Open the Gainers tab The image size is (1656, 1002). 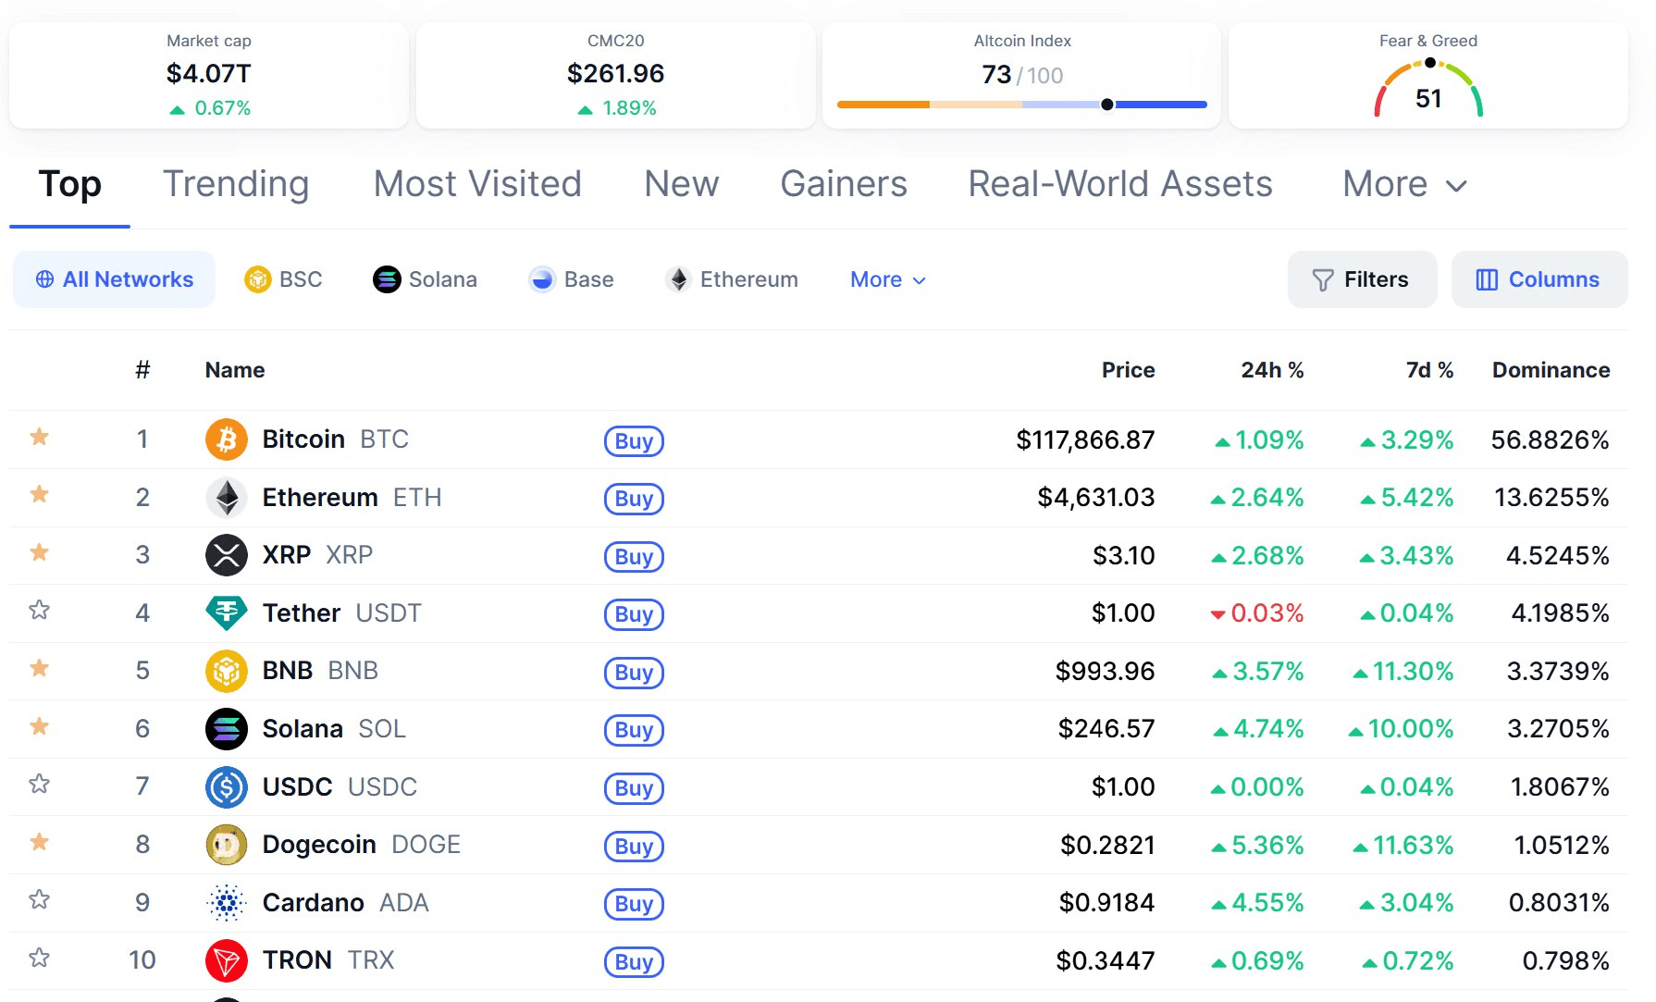coord(844,184)
